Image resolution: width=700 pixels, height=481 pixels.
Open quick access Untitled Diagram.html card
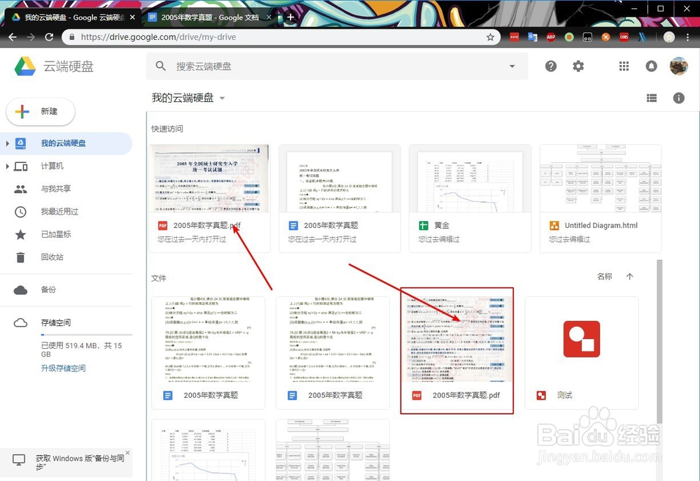(x=601, y=199)
